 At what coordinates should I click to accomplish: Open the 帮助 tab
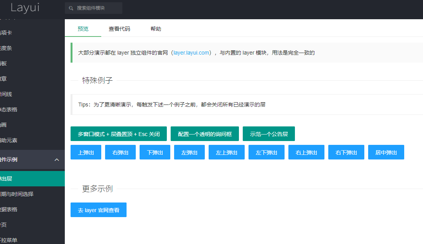click(x=156, y=28)
